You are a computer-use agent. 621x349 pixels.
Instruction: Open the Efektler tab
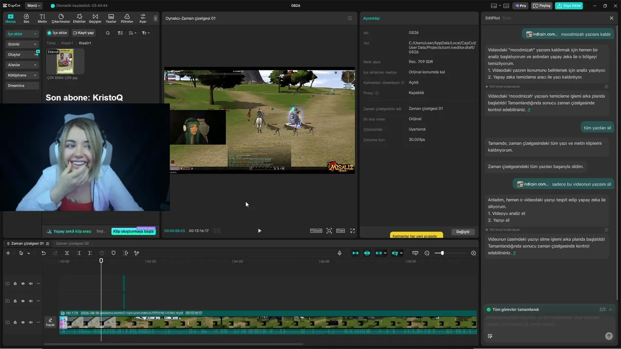[79, 18]
